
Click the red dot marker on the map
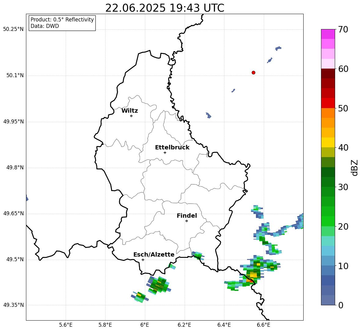coord(253,73)
